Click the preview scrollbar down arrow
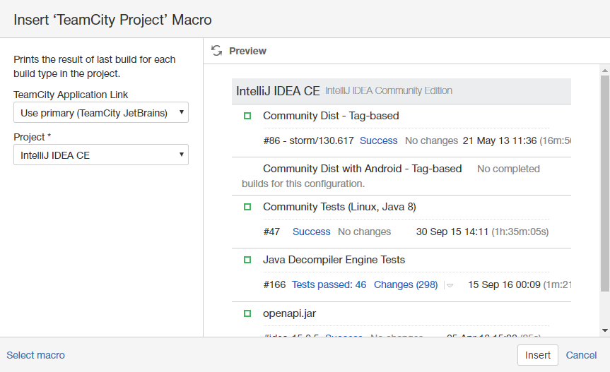This screenshot has width=610, height=372. [604, 330]
